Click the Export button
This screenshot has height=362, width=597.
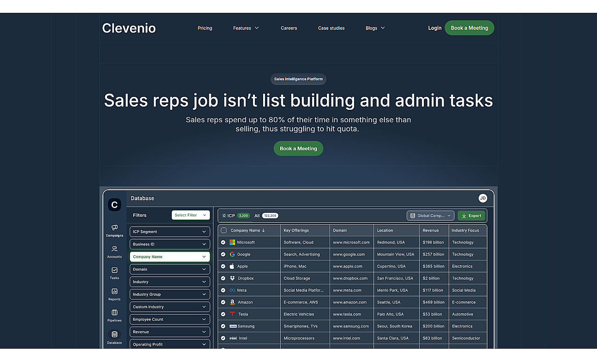pyautogui.click(x=471, y=215)
